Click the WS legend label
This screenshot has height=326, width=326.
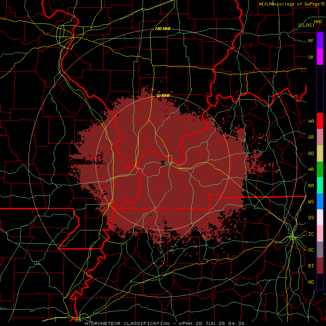click(311, 202)
